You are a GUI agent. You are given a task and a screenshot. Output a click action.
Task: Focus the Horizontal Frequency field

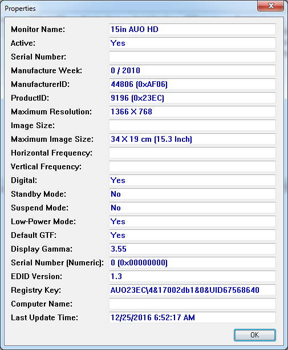pyautogui.click(x=192, y=153)
